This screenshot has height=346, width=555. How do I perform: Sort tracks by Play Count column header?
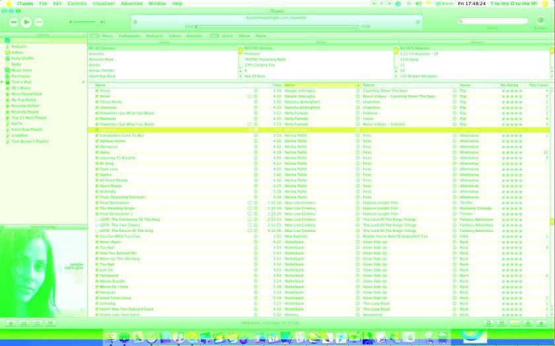click(538, 85)
